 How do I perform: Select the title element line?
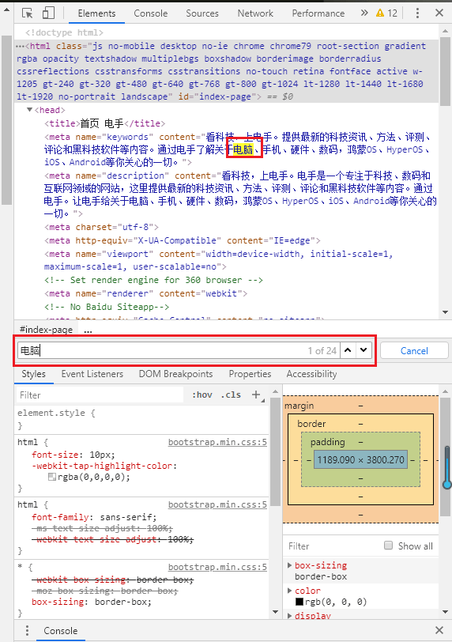pyautogui.click(x=105, y=123)
